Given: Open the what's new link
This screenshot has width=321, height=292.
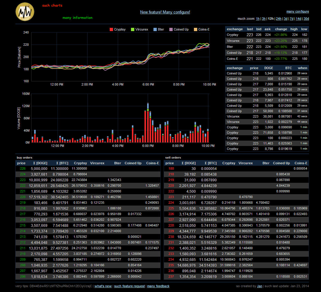Looking at the screenshot, I should [103, 286].
